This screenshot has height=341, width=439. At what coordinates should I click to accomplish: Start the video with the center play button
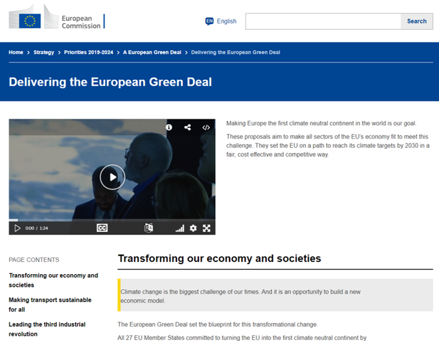tap(112, 177)
